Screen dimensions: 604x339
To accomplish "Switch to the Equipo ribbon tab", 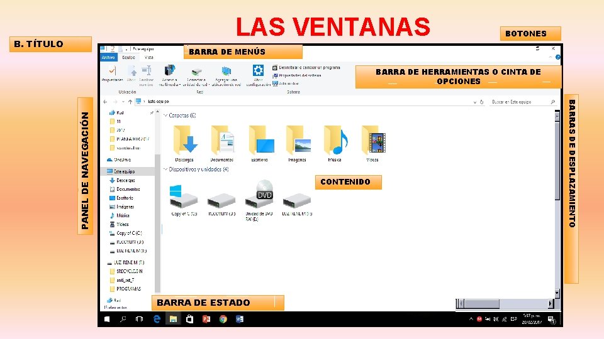I will click(128, 57).
